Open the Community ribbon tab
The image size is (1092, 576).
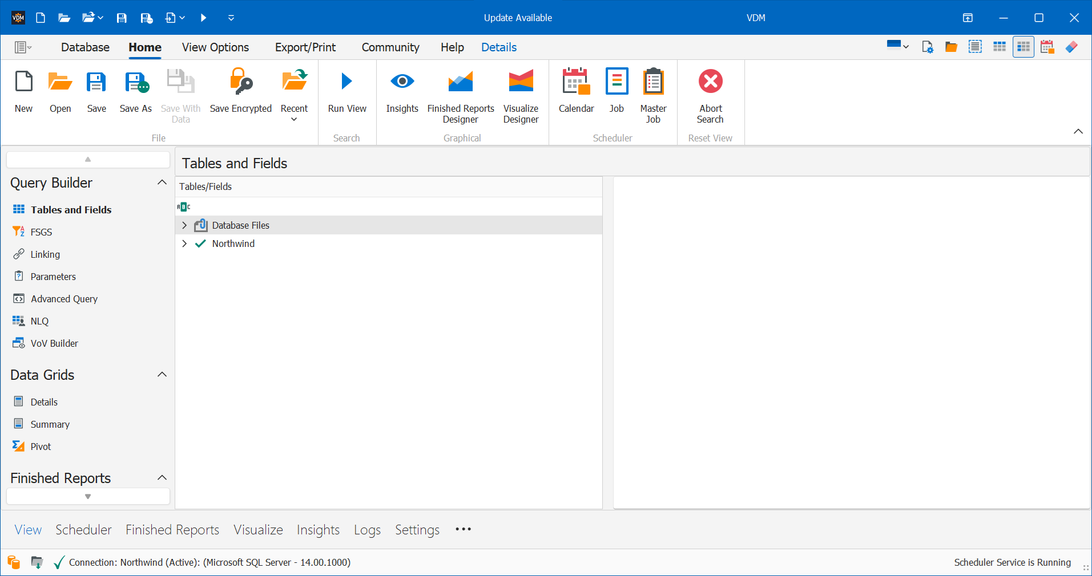390,47
